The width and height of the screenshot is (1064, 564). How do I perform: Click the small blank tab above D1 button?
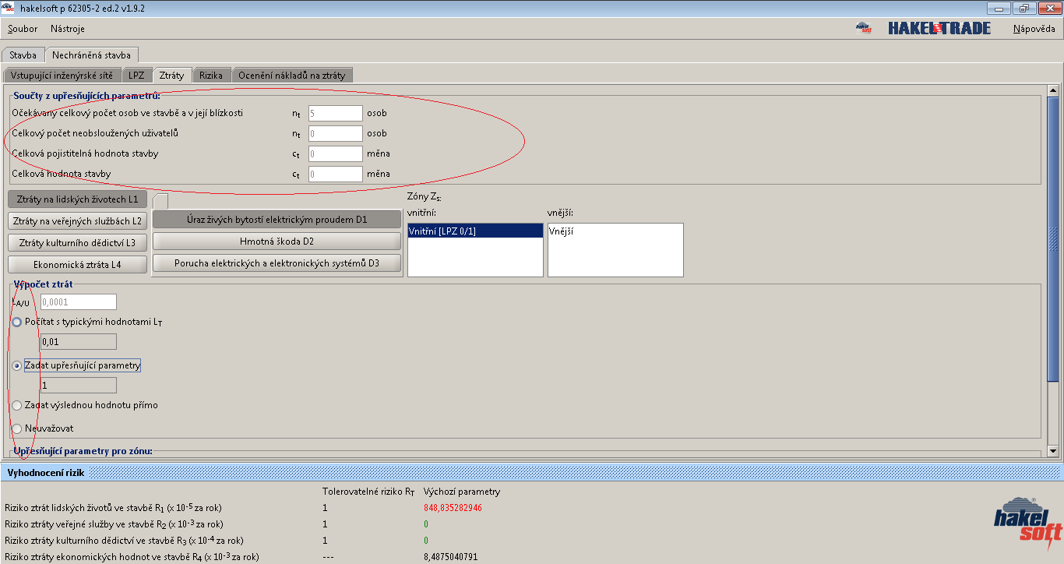(x=160, y=202)
